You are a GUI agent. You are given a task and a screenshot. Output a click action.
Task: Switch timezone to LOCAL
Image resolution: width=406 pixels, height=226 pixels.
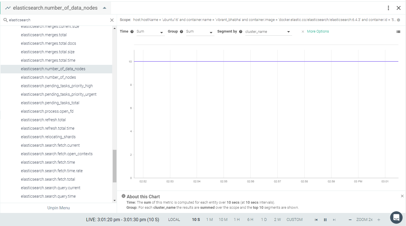(174, 219)
